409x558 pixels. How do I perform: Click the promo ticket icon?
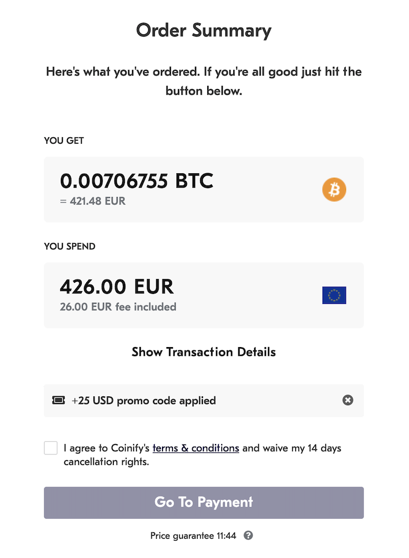point(59,400)
